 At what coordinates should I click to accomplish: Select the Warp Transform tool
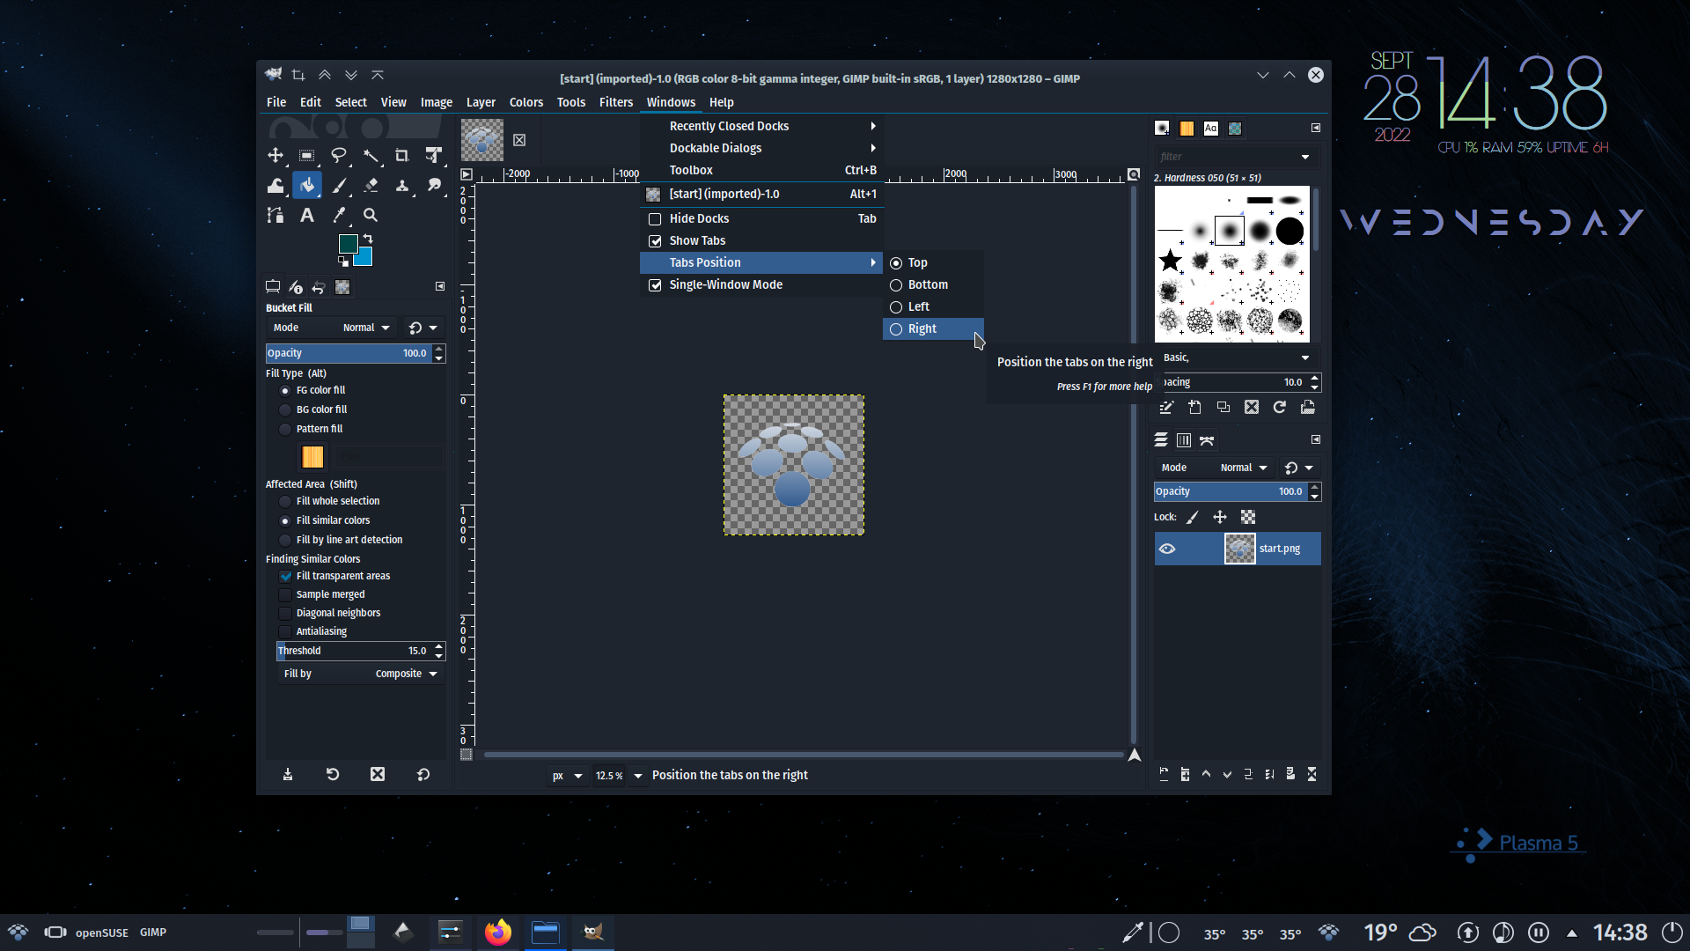tap(276, 186)
